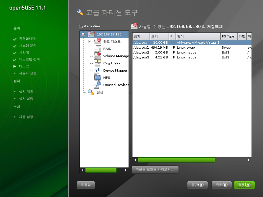The height and width of the screenshot is (197, 263).
Task: Select the 하드 디스크 tree item
Action: point(112,42)
